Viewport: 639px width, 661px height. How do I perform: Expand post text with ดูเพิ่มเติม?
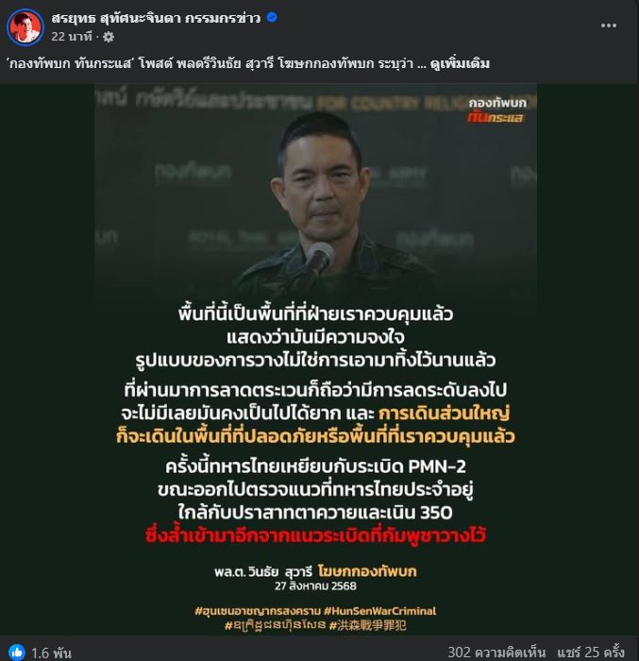[x=460, y=63]
